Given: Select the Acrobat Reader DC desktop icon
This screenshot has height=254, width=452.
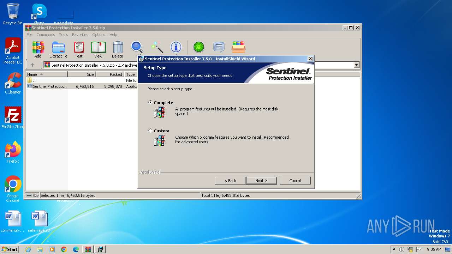Looking at the screenshot, I should click(x=13, y=51).
